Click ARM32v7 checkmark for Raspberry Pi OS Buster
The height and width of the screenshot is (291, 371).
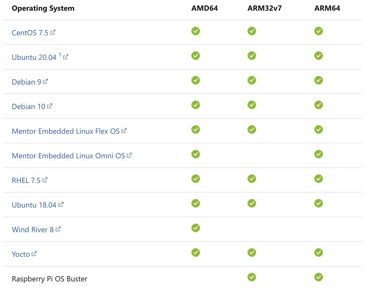coord(252,277)
